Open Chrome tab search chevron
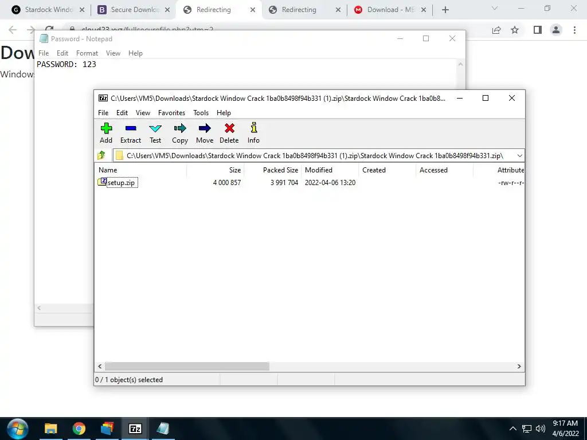 click(495, 8)
